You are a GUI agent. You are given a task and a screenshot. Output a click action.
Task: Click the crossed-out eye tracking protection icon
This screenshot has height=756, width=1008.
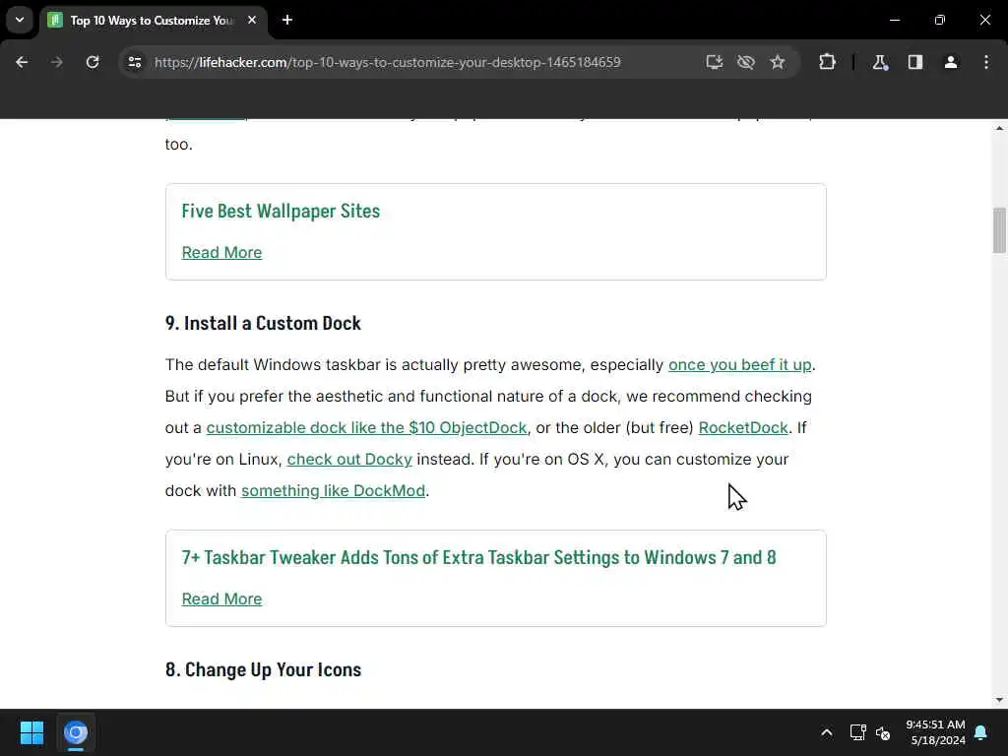pos(746,62)
